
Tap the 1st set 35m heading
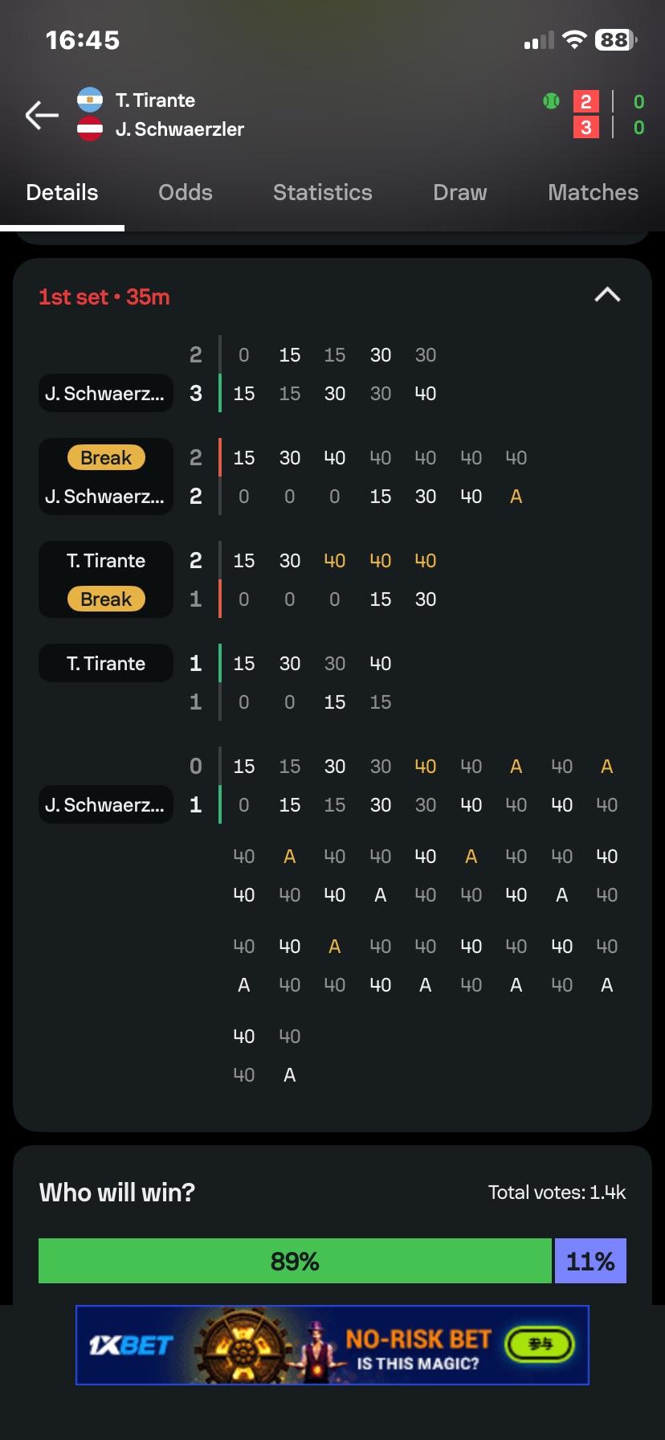coord(104,297)
